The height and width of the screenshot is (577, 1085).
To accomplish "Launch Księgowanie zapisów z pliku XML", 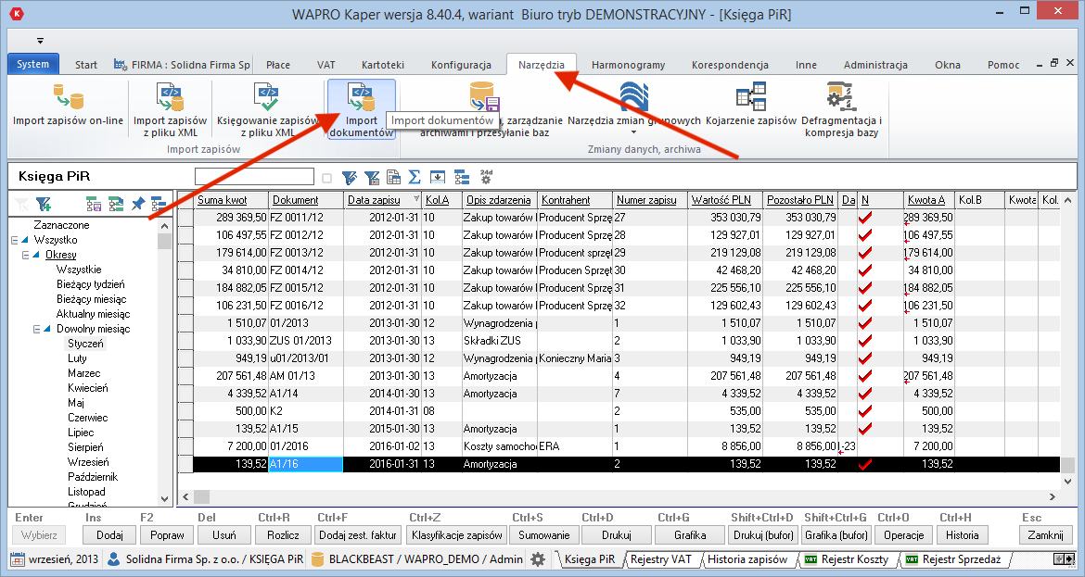I will click(267, 107).
